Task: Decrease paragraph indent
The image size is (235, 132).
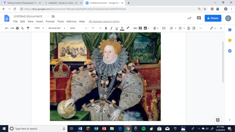Action: [x=188, y=28]
